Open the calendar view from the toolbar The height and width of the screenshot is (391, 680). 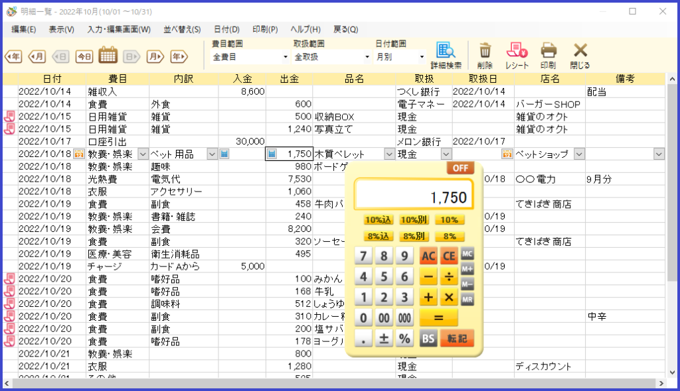pyautogui.click(x=109, y=57)
